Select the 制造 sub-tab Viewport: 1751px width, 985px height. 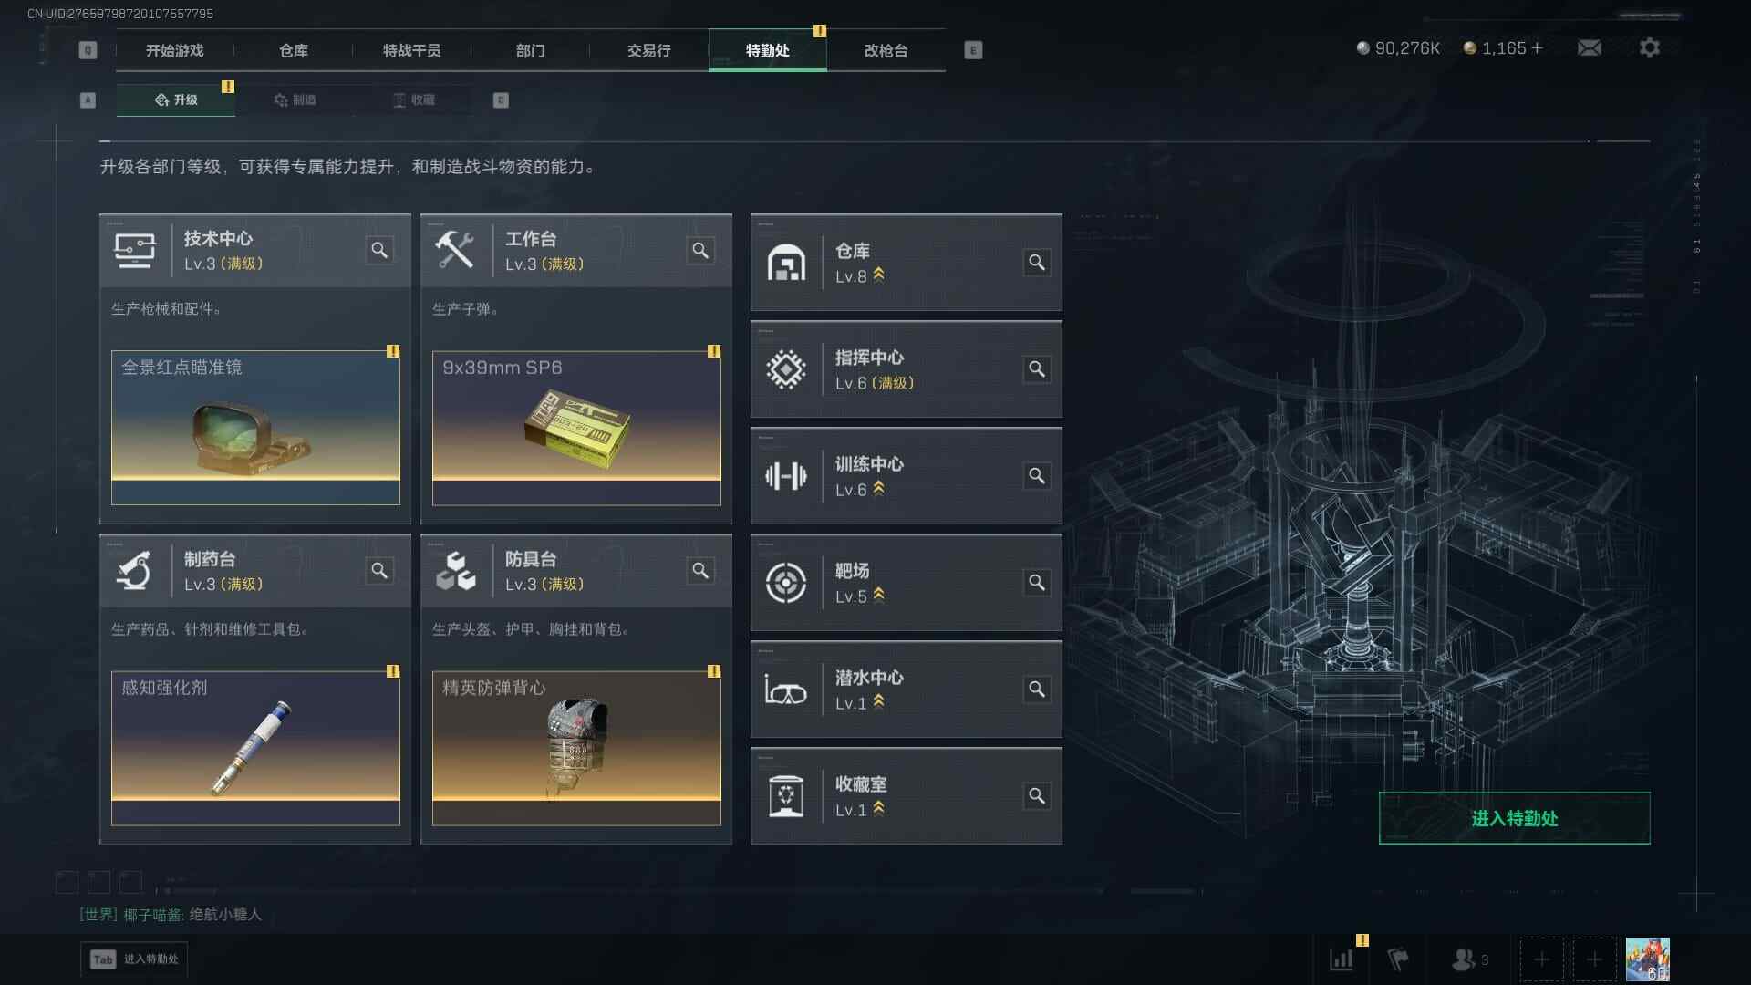(295, 99)
